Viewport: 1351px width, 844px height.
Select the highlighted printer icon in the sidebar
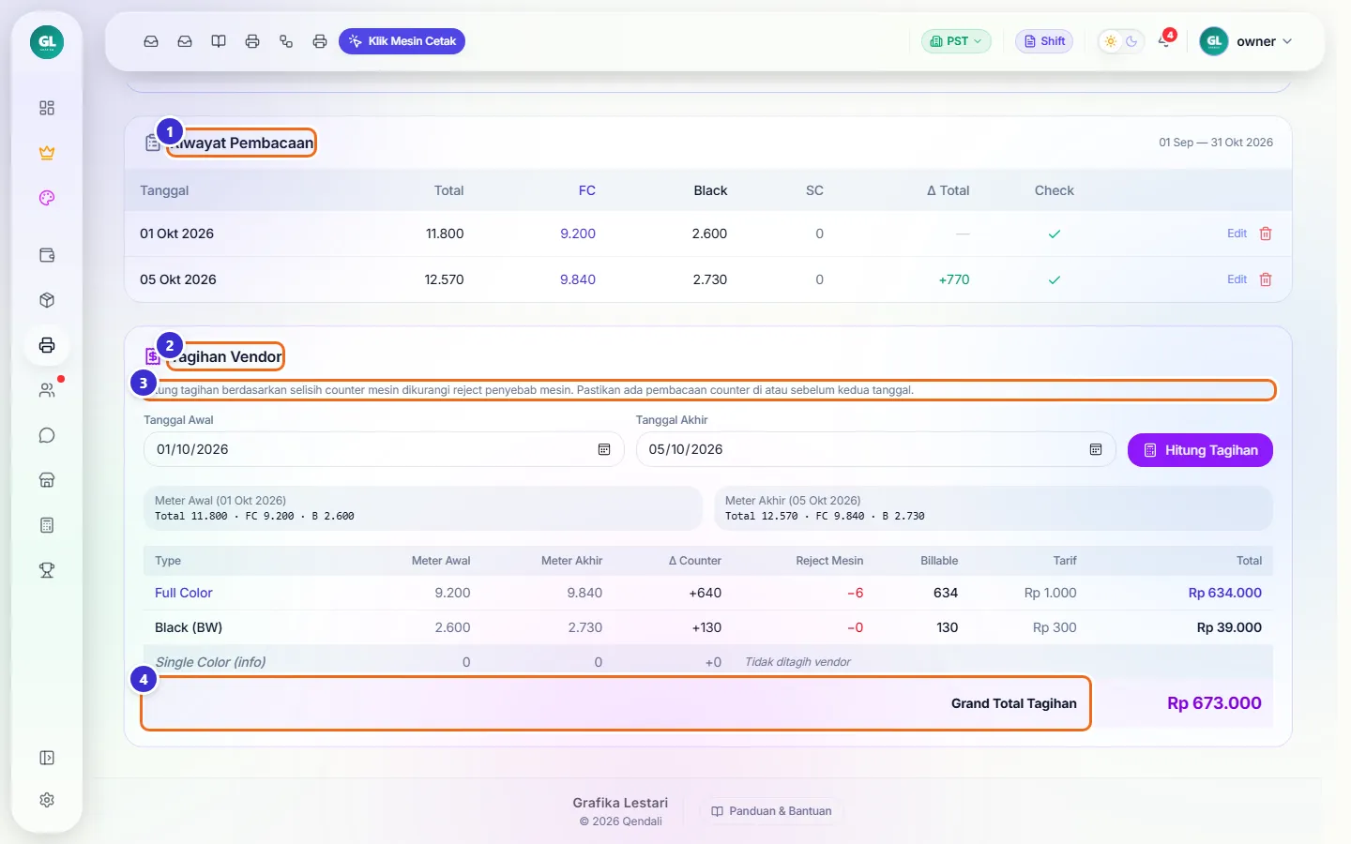coord(47,345)
